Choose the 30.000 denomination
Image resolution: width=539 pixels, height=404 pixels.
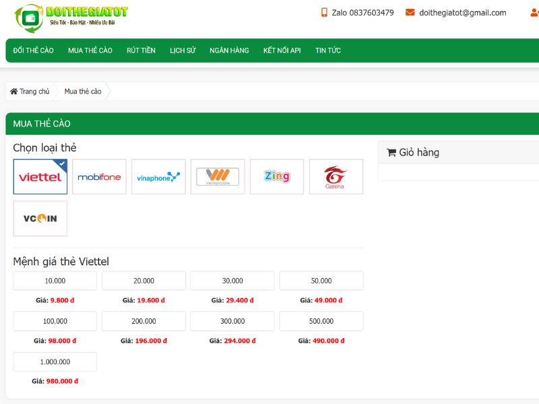[232, 281]
